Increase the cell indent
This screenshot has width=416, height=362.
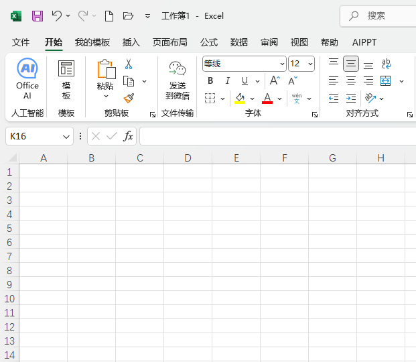(x=351, y=99)
